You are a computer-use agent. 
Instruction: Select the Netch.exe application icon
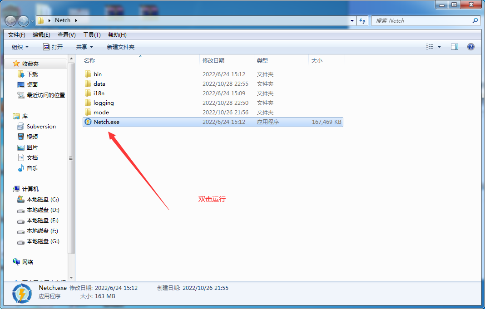(x=88, y=122)
